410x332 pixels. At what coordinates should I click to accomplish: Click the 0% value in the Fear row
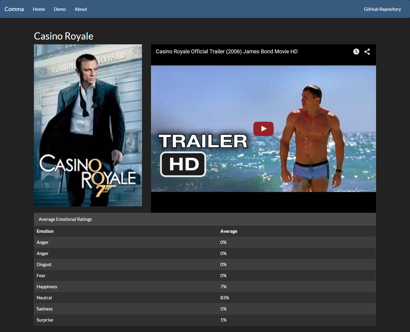point(223,276)
